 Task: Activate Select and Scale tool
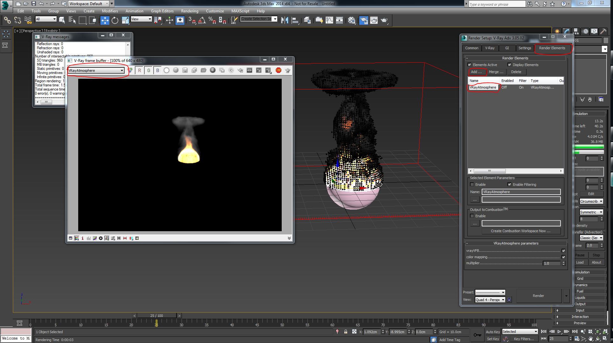click(125, 20)
